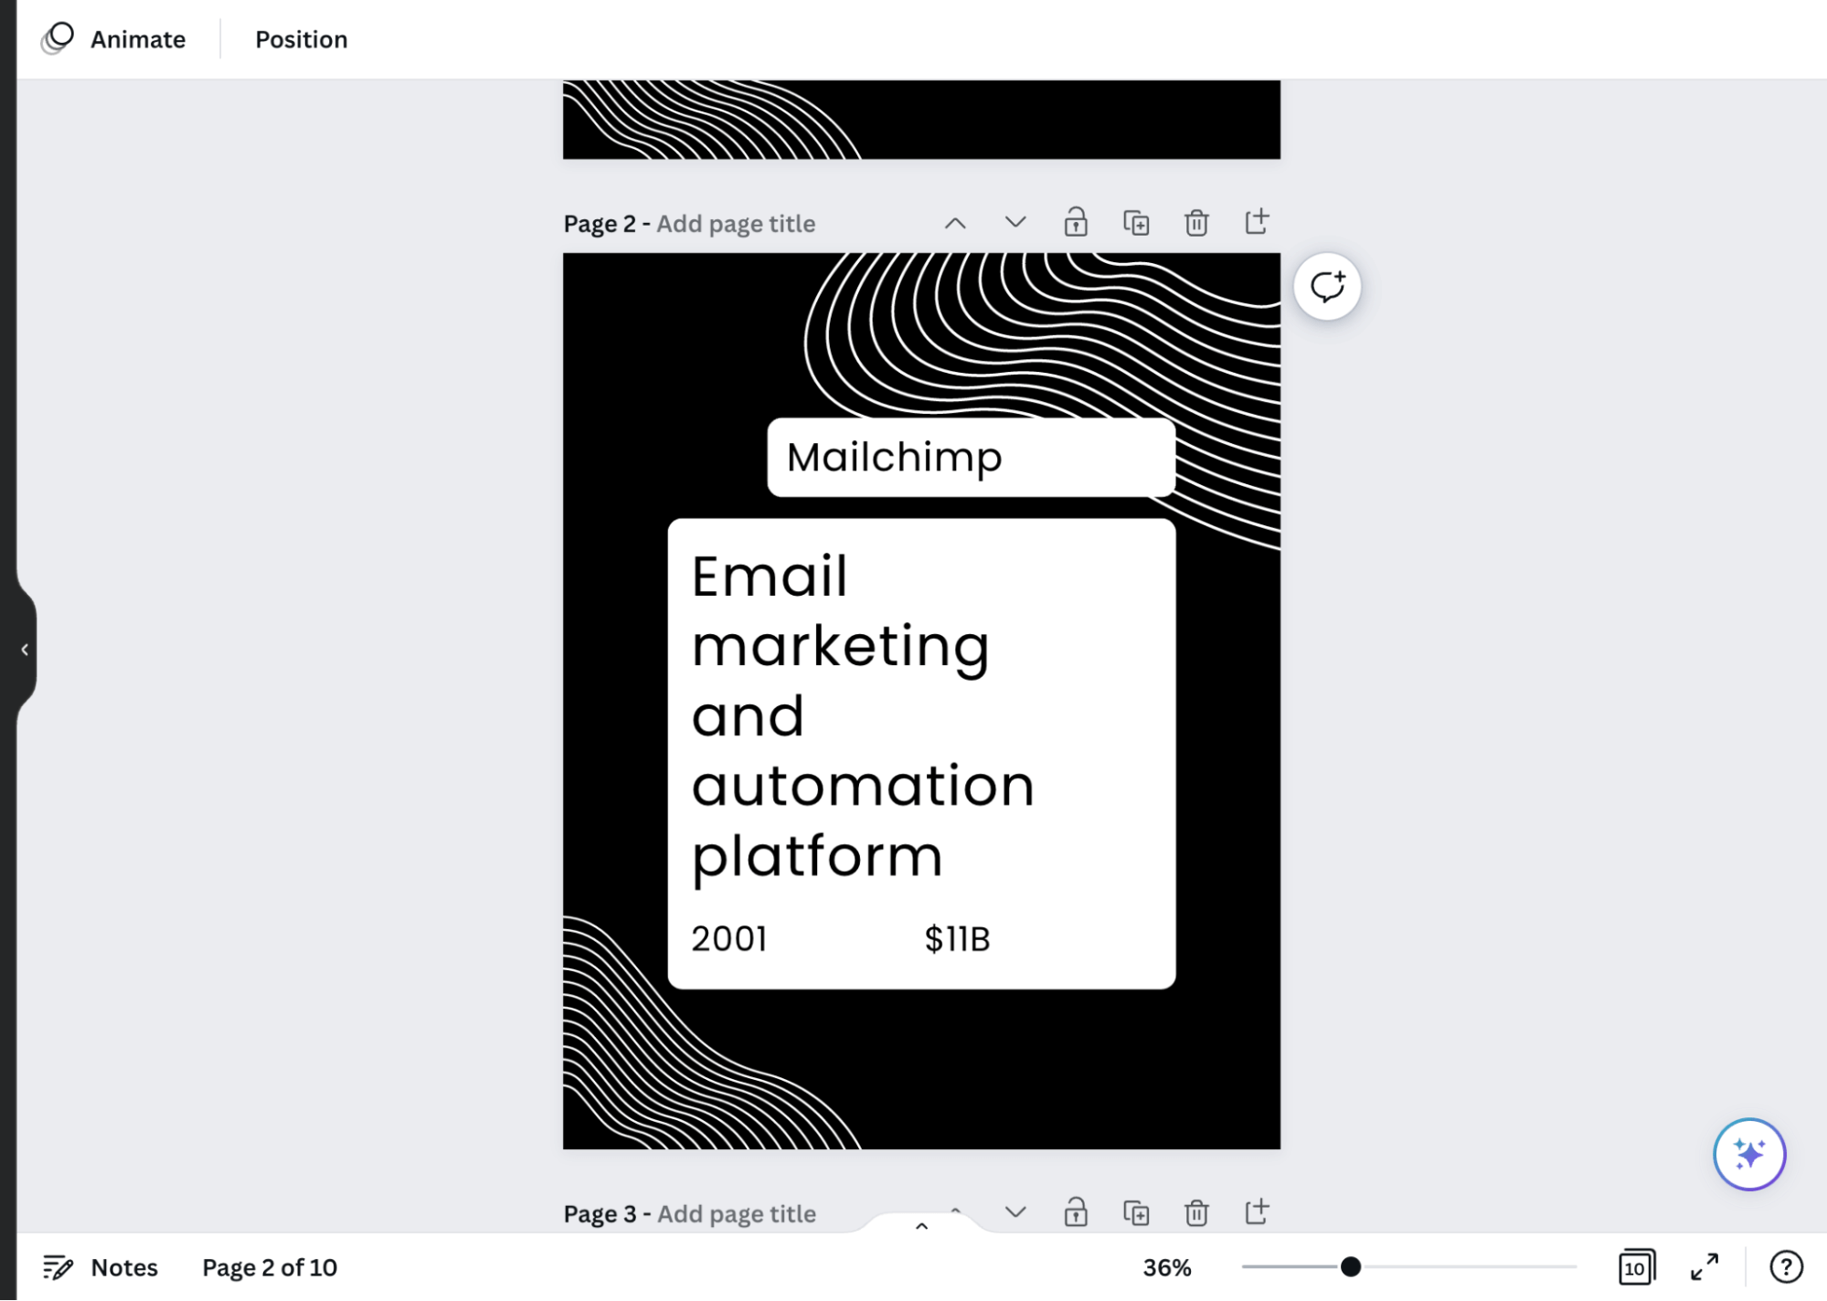Edit Page 3 title field
The image size is (1827, 1301).
736,1213
